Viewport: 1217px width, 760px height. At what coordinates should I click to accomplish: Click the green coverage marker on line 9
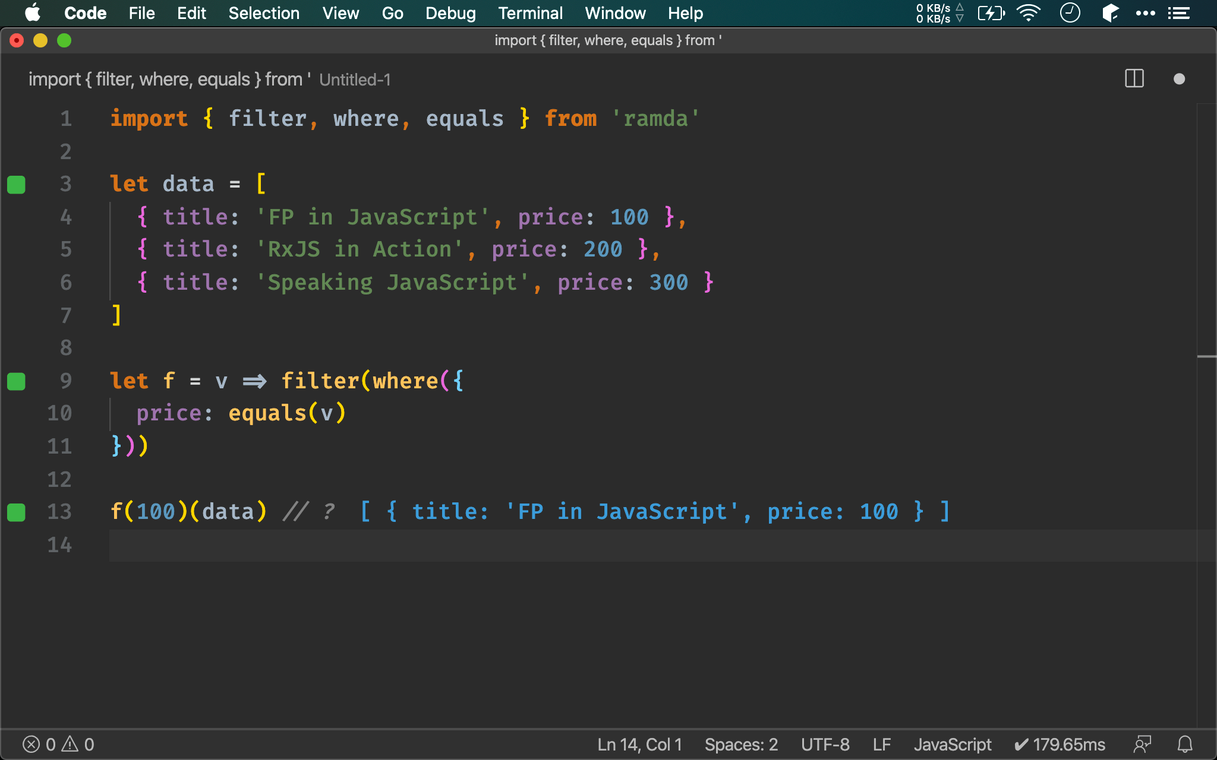click(x=16, y=381)
